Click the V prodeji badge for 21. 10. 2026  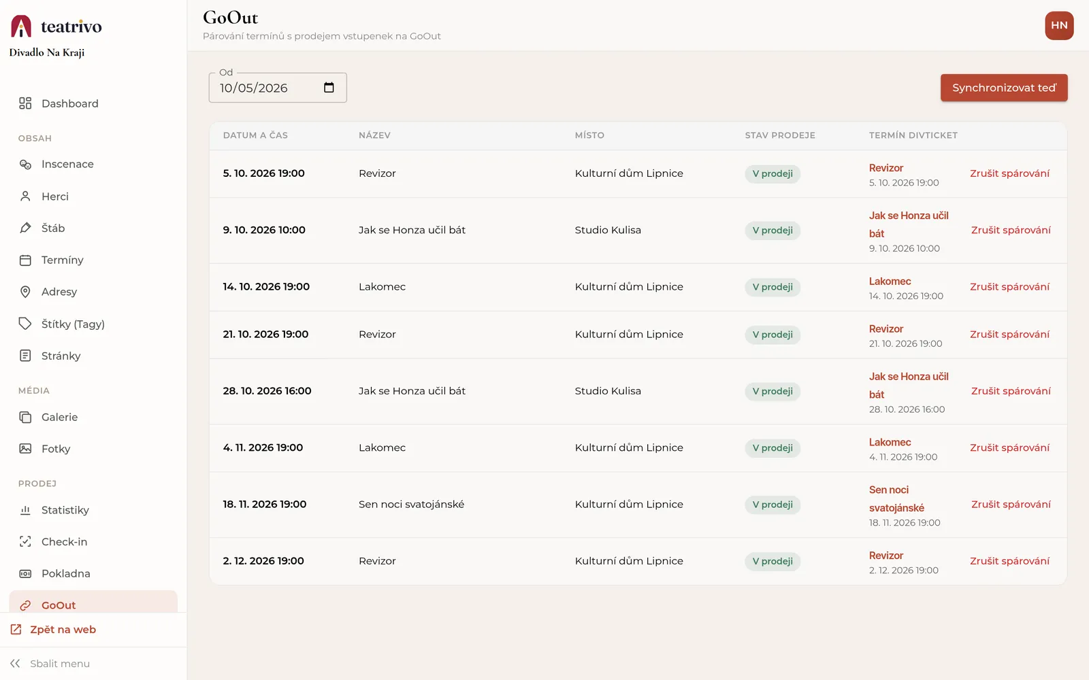pyautogui.click(x=773, y=335)
